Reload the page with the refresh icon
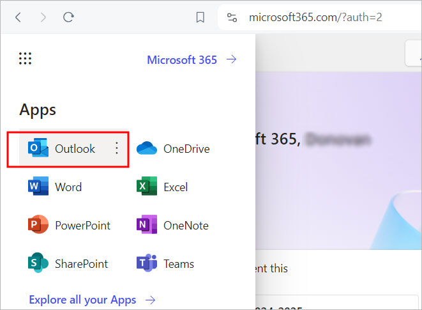The height and width of the screenshot is (310, 422). (x=68, y=17)
